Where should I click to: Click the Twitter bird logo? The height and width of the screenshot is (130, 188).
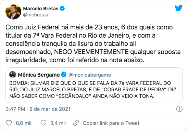pyautogui.click(x=178, y=8)
